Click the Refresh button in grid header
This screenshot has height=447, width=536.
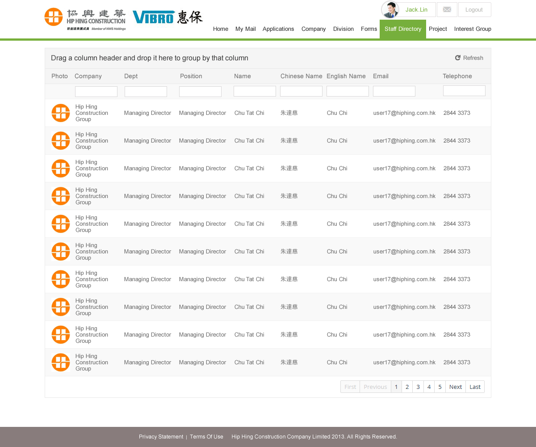pyautogui.click(x=469, y=58)
